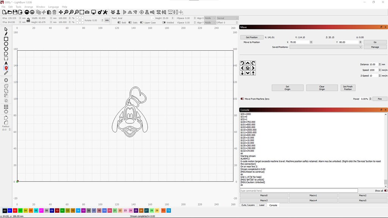388x218 pixels.
Task: Click the Measure ruler tool
Action: (6, 73)
